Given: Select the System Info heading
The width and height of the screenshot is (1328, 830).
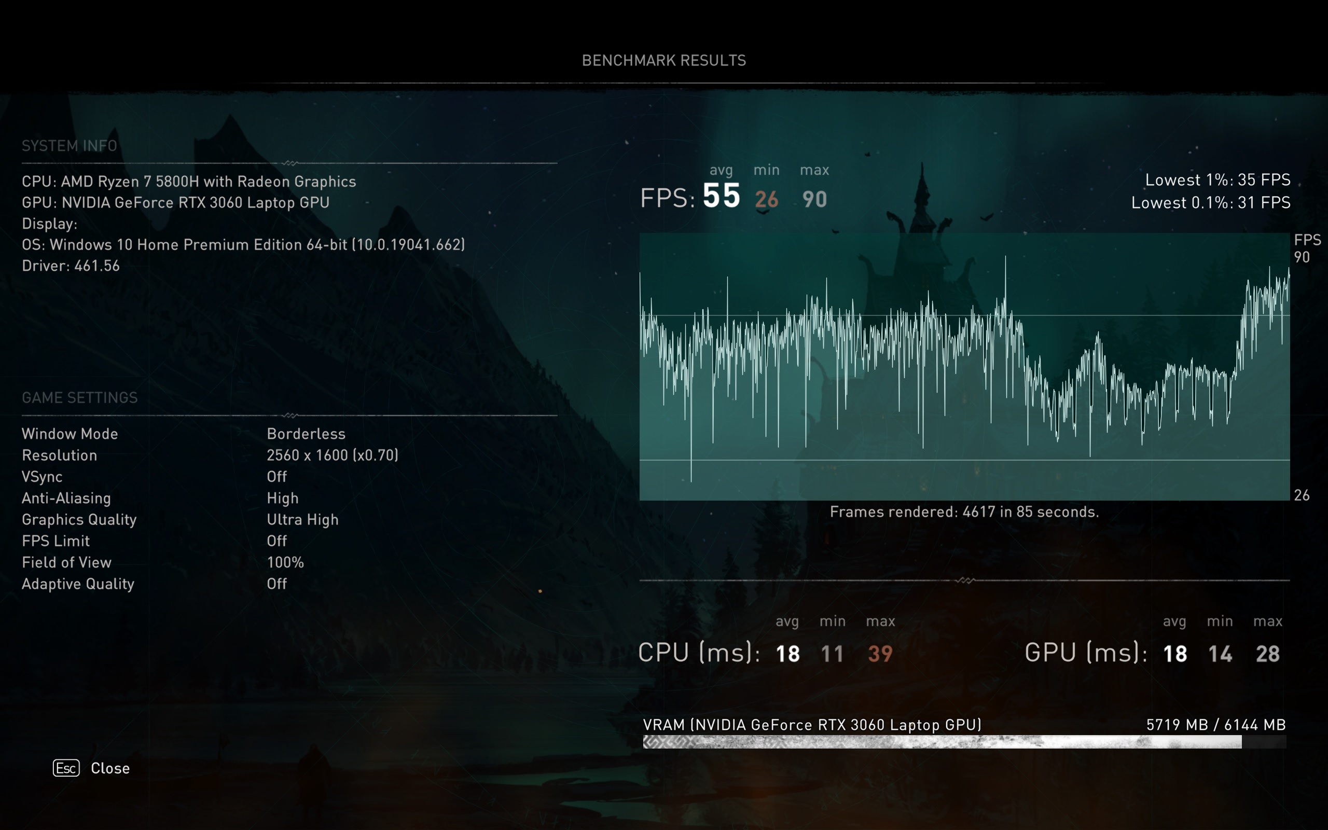Looking at the screenshot, I should (69, 146).
